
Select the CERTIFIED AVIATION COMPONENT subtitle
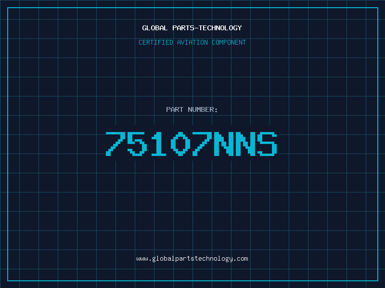[x=192, y=42]
